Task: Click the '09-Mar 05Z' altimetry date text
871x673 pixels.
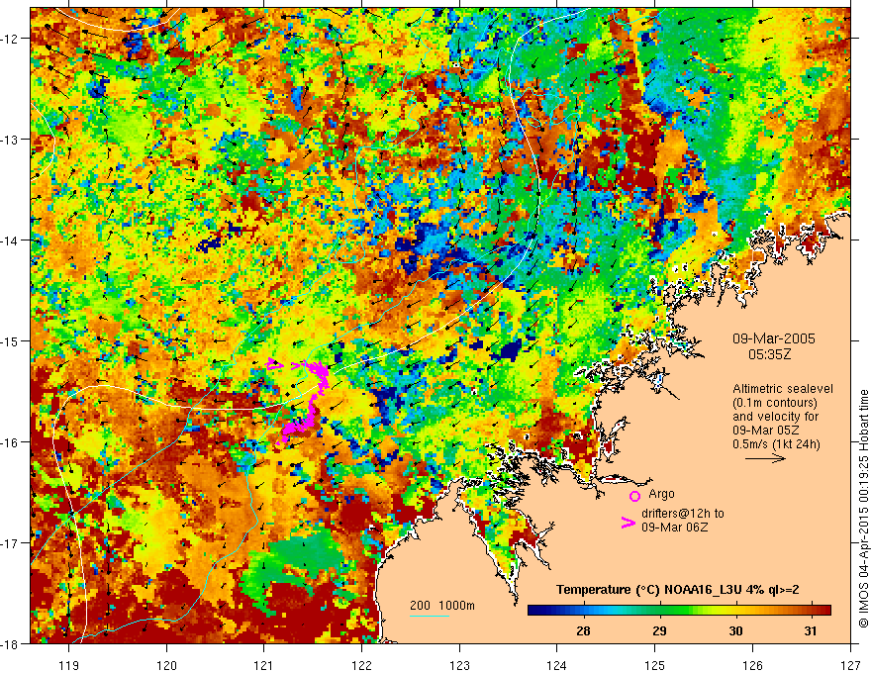Action: click(x=765, y=431)
